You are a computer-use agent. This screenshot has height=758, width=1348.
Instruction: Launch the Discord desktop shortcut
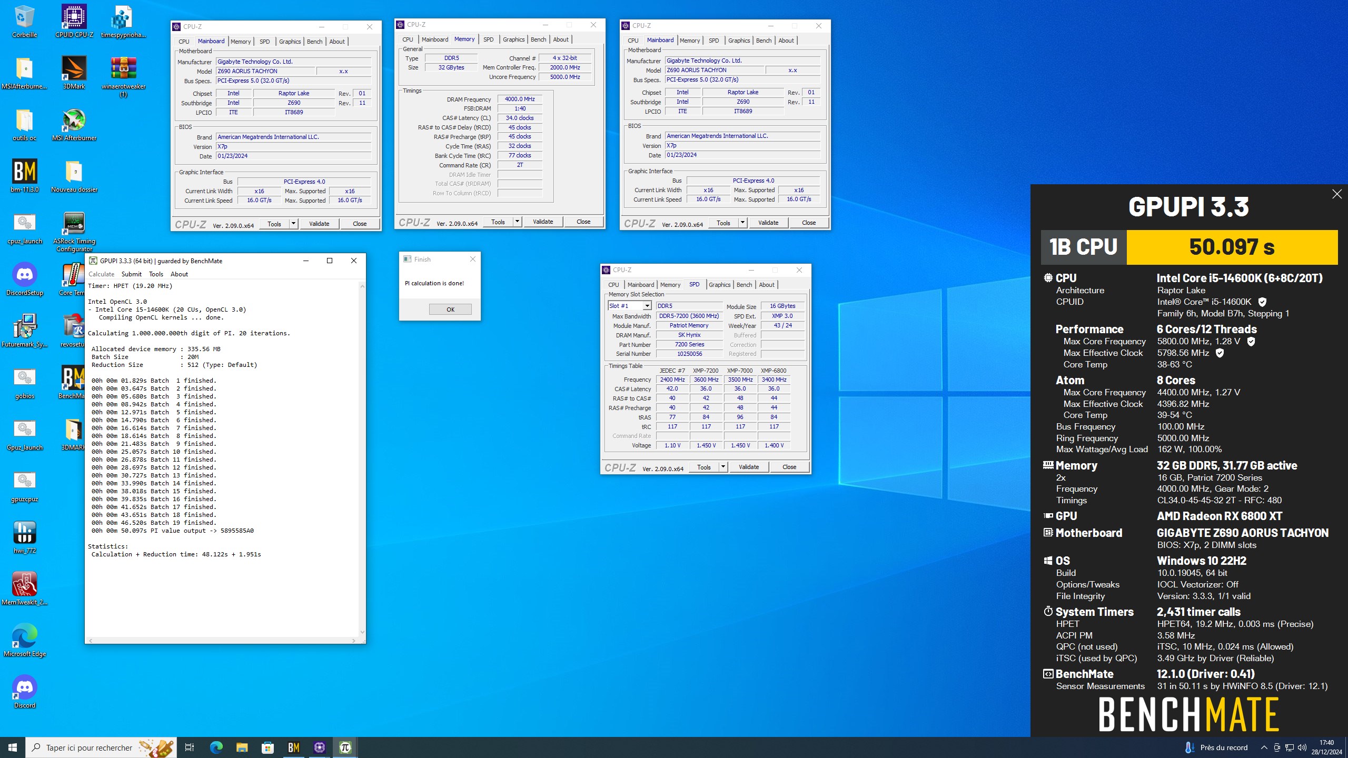[x=24, y=692]
